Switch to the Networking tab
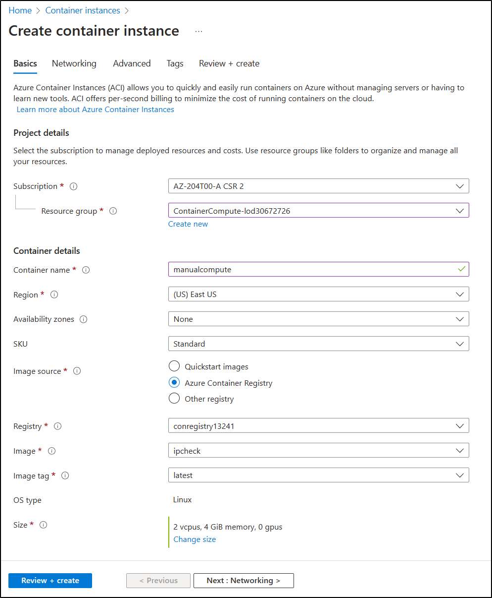This screenshot has width=492, height=598. [74, 63]
